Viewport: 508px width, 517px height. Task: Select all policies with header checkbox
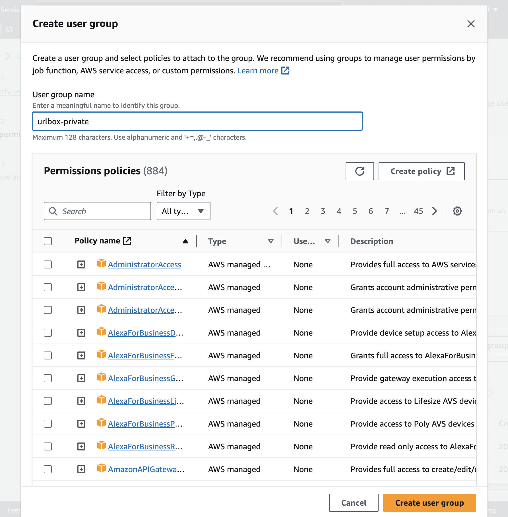(x=48, y=241)
